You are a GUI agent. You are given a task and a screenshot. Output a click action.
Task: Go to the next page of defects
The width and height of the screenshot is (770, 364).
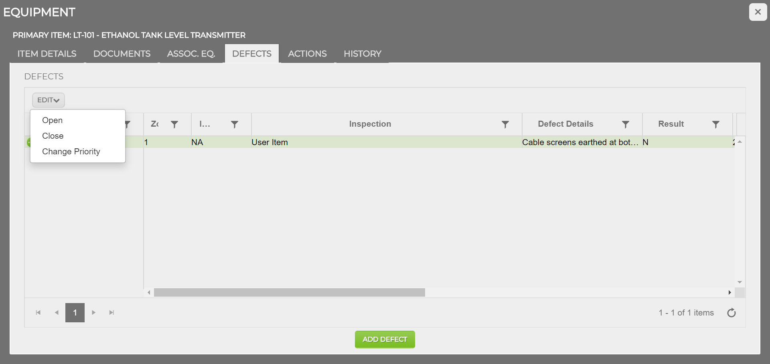point(93,313)
